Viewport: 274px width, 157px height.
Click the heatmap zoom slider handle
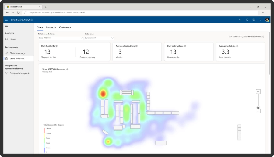click(x=258, y=108)
